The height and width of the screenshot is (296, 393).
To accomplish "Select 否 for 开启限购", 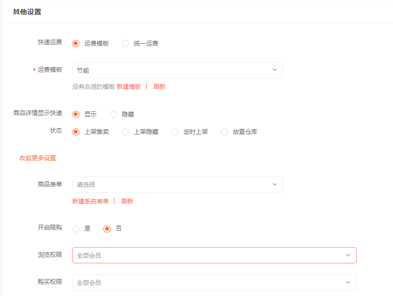I will pyautogui.click(x=107, y=229).
